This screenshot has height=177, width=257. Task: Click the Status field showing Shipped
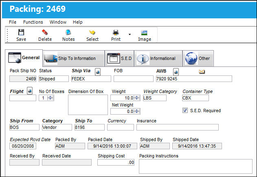[54, 79]
